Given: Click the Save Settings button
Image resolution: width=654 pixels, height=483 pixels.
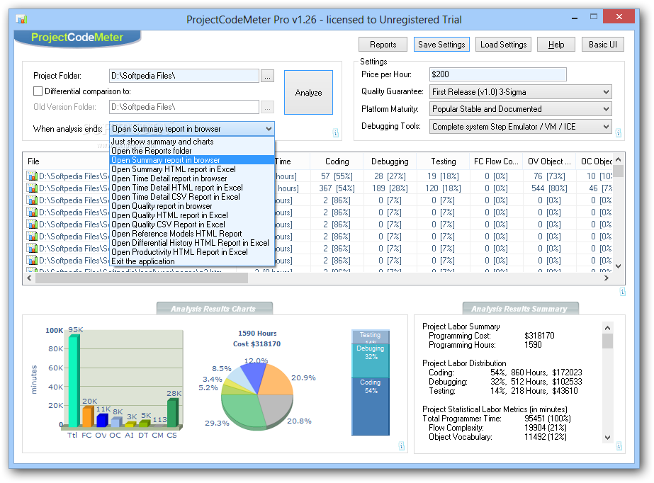Looking at the screenshot, I should [441, 45].
